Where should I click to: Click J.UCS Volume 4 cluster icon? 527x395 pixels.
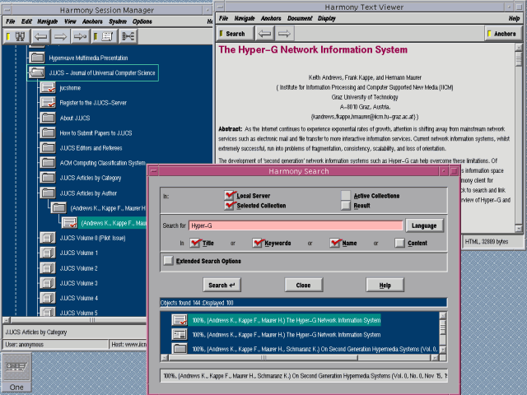[x=48, y=298]
